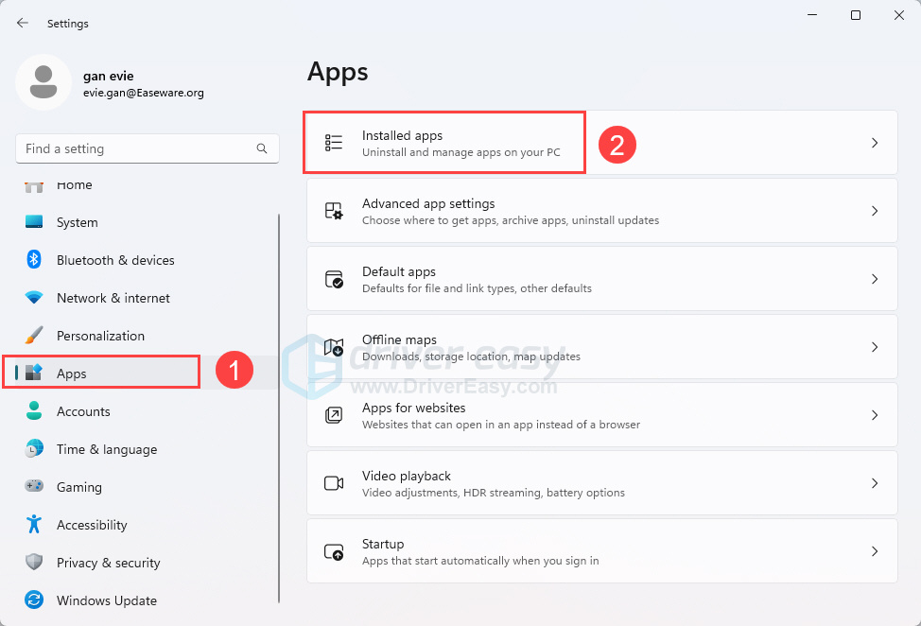The image size is (921, 626).
Task: Expand the Startup row chevron
Action: click(x=874, y=551)
